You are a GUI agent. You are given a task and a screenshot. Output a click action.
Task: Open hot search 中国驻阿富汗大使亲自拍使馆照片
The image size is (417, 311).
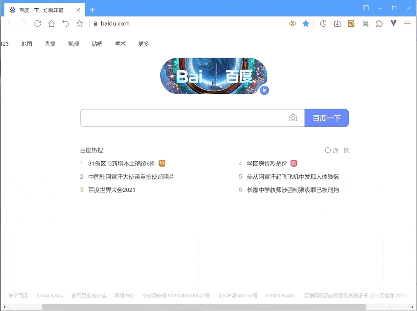tap(131, 176)
